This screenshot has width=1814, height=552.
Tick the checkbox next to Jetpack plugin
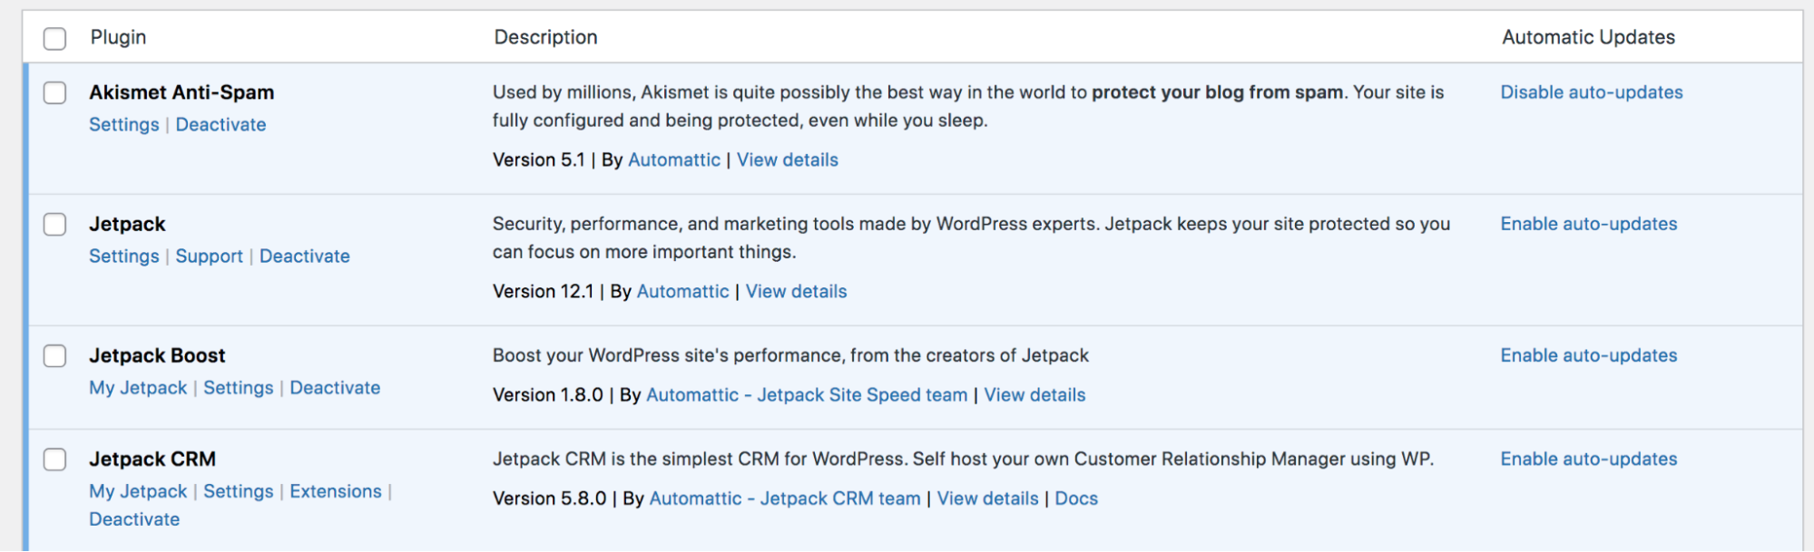pyautogui.click(x=55, y=224)
